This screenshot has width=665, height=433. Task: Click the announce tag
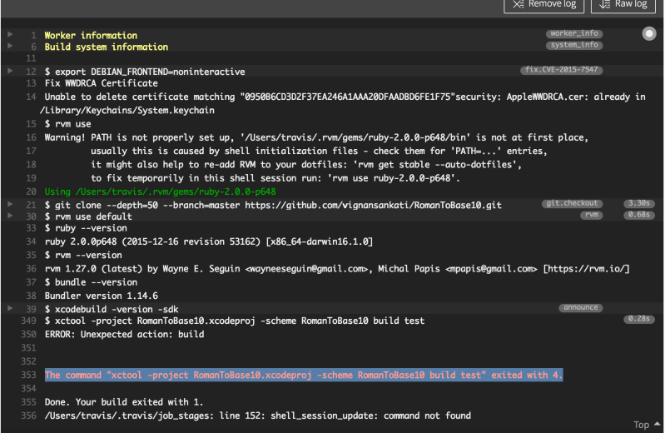[x=581, y=307]
